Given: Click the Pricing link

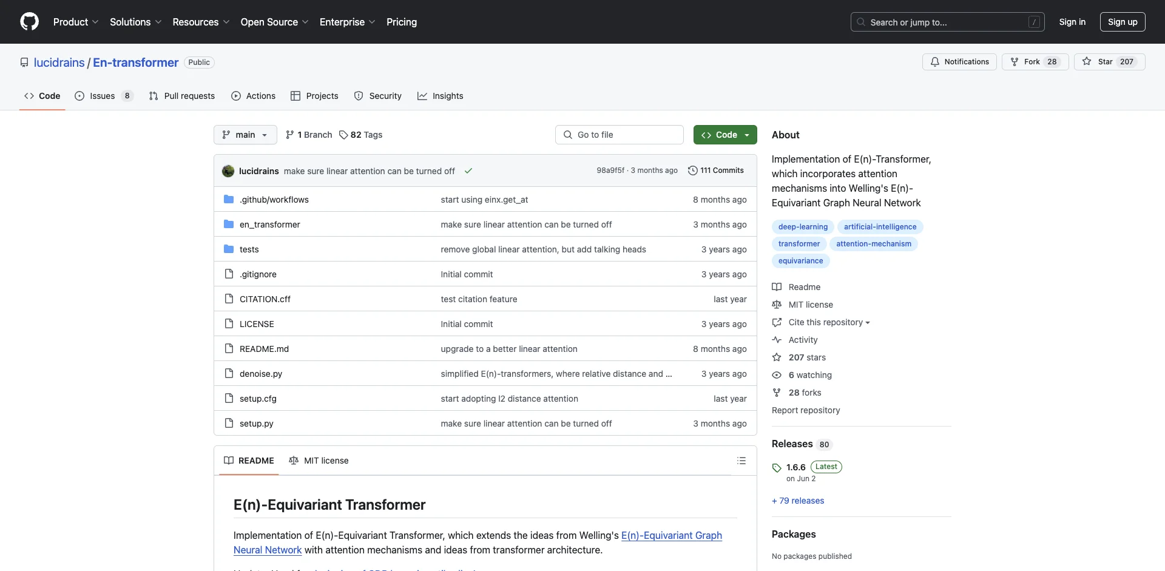Looking at the screenshot, I should click(402, 22).
